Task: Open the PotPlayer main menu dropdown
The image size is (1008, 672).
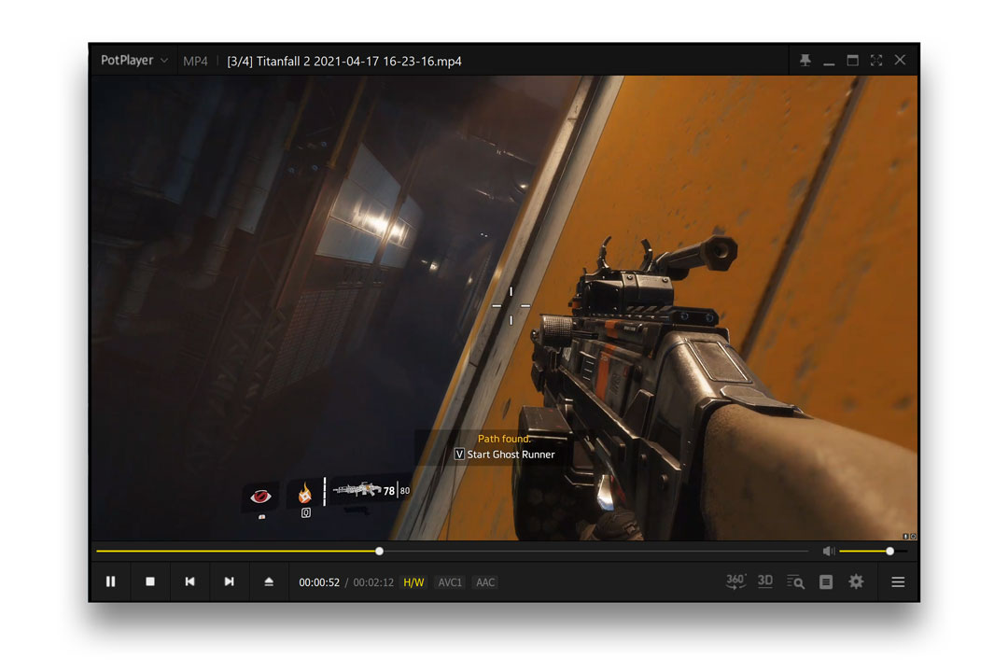Action: [134, 61]
